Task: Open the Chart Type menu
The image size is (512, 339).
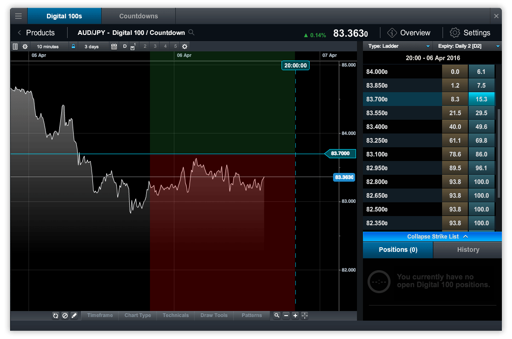Action: coord(138,316)
